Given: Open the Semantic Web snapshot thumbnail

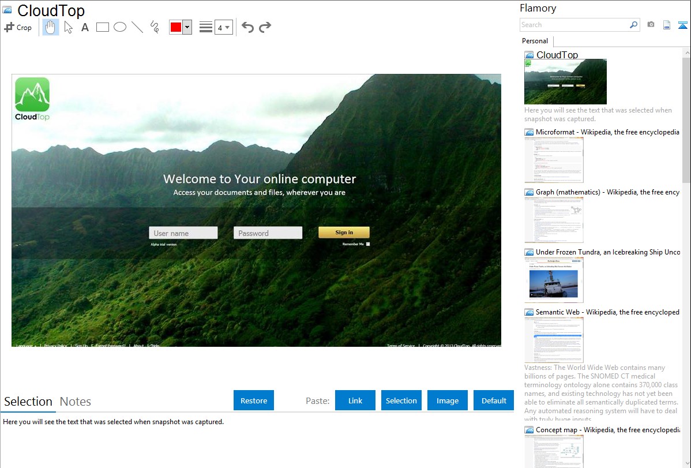Looking at the screenshot, I should [554, 340].
